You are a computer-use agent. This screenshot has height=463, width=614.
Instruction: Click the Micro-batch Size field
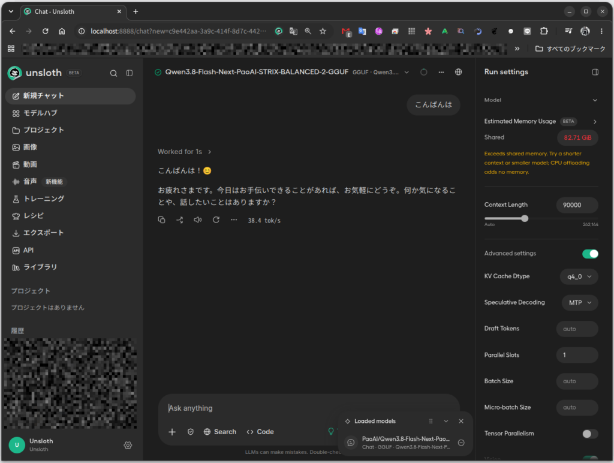tap(577, 407)
